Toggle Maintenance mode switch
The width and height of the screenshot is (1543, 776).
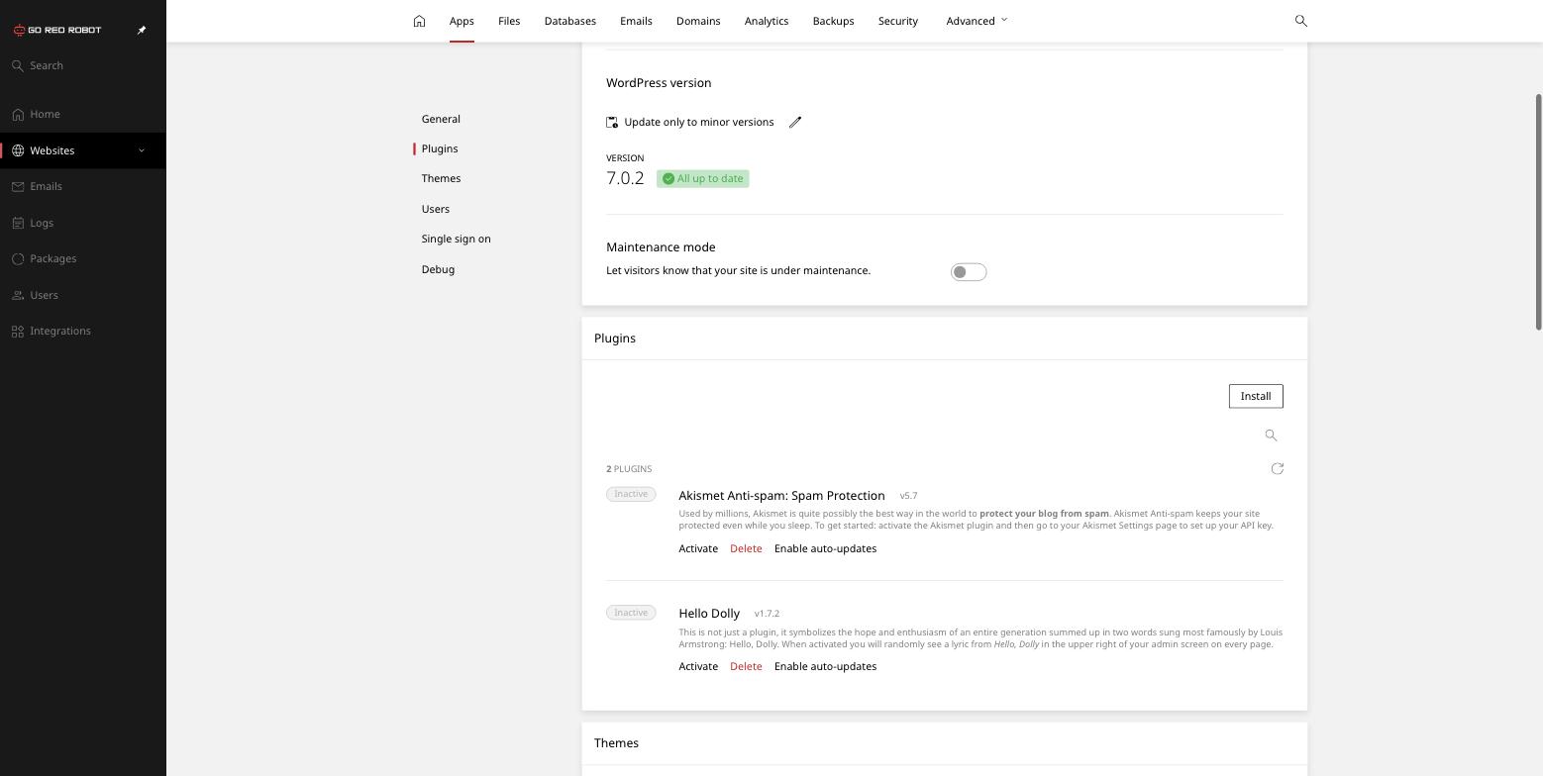click(969, 272)
